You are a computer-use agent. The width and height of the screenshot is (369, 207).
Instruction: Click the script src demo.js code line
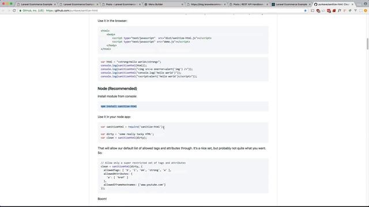[151, 41]
